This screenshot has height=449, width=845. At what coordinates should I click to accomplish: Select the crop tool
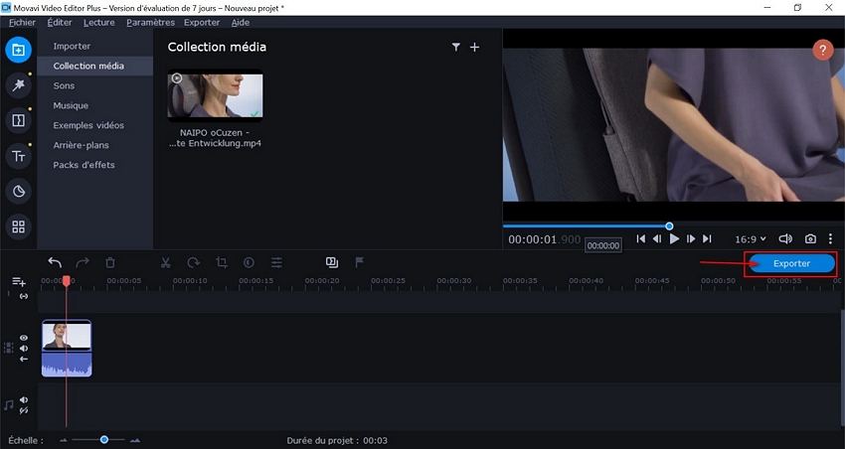click(222, 262)
